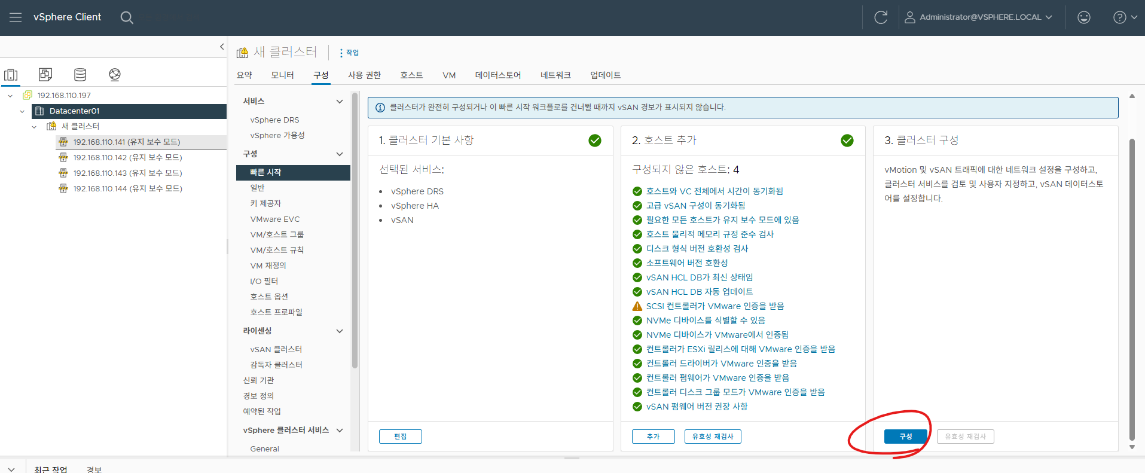
Task: Open the 작업 actions menu
Action: (x=349, y=53)
